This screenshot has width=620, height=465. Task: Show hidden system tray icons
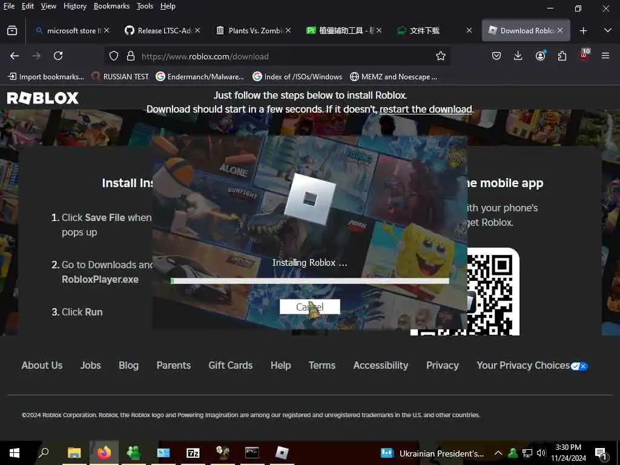click(498, 453)
